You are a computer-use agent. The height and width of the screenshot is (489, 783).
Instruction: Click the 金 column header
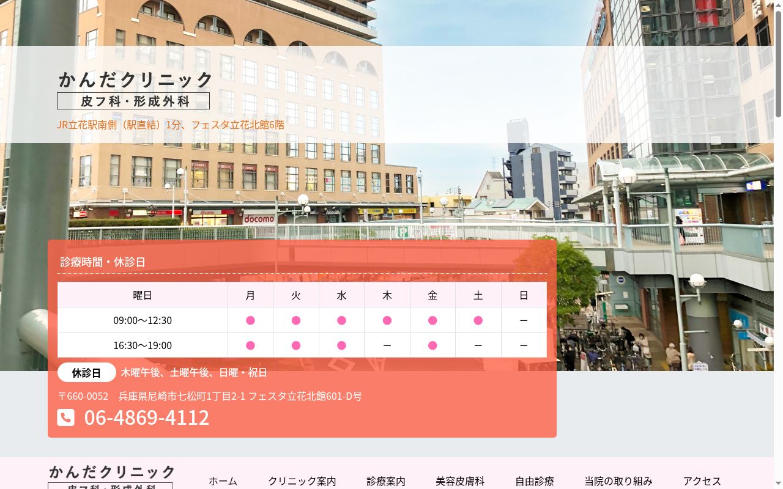[432, 295]
